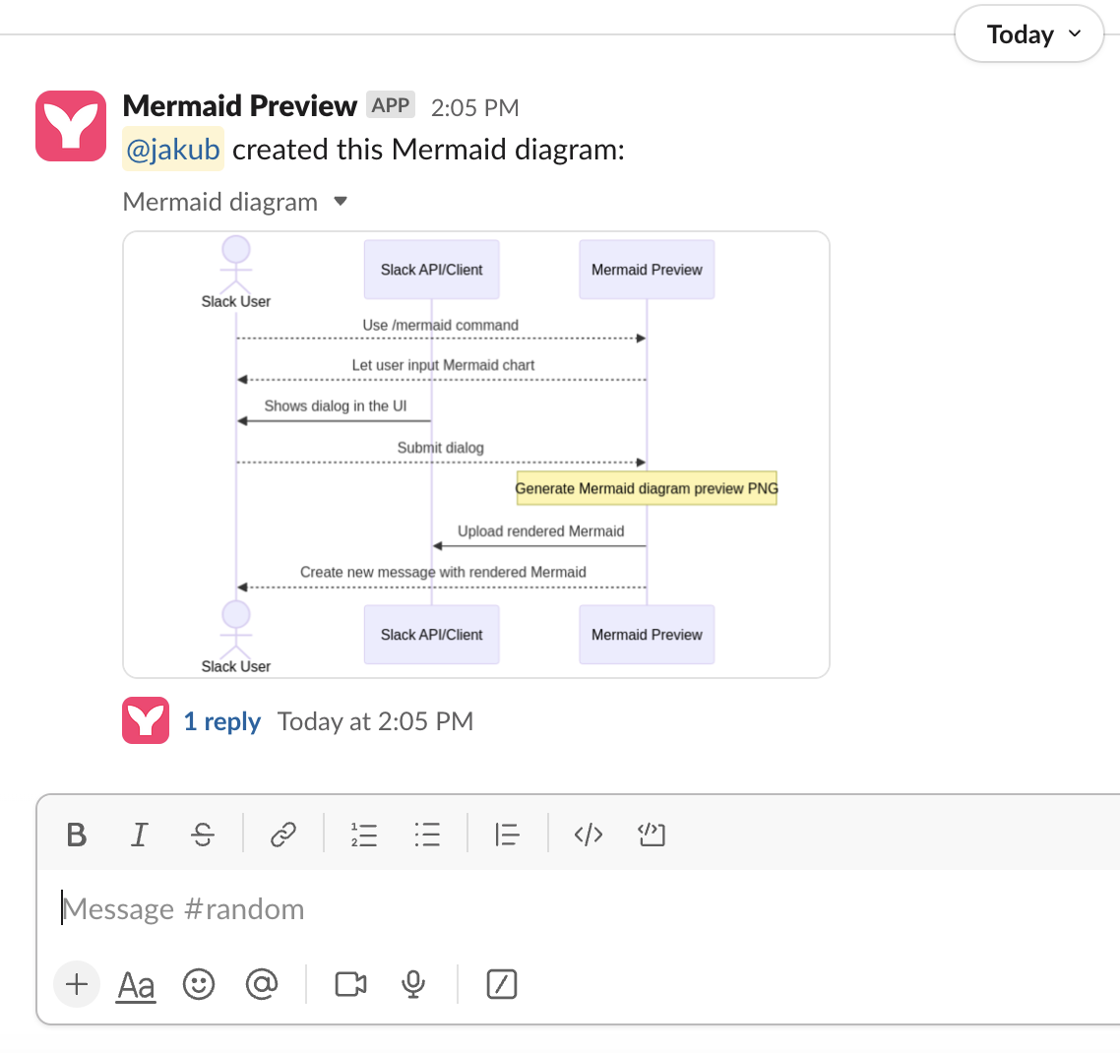Open the Today date navigation dropdown

pos(1028,33)
